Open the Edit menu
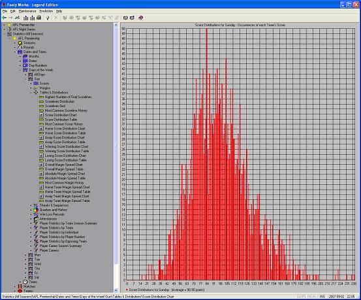 pyautogui.click(x=13, y=11)
